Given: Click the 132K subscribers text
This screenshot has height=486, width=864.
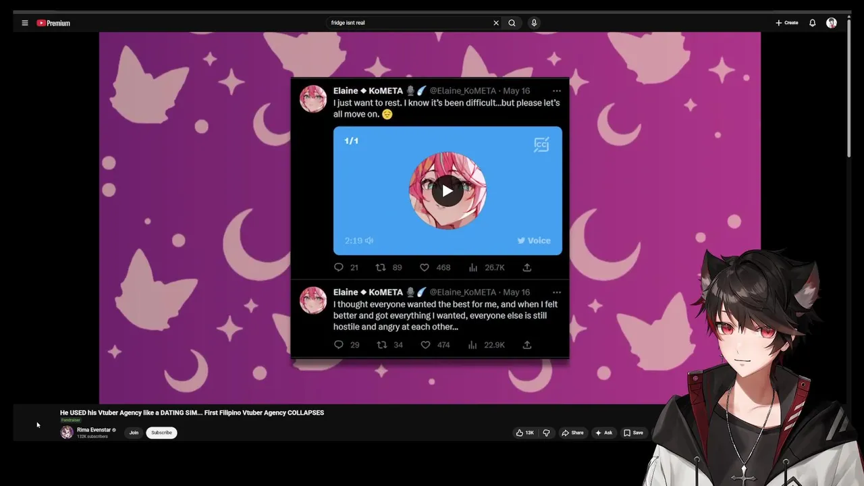Looking at the screenshot, I should [92, 437].
